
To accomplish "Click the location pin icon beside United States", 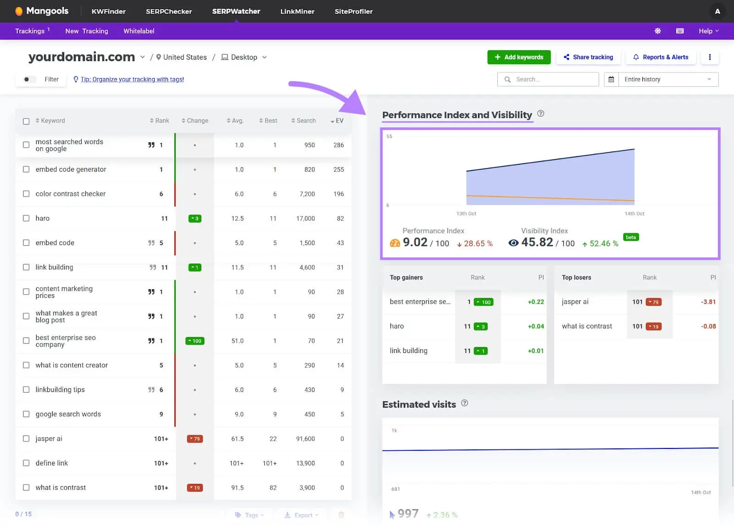I will coord(158,57).
